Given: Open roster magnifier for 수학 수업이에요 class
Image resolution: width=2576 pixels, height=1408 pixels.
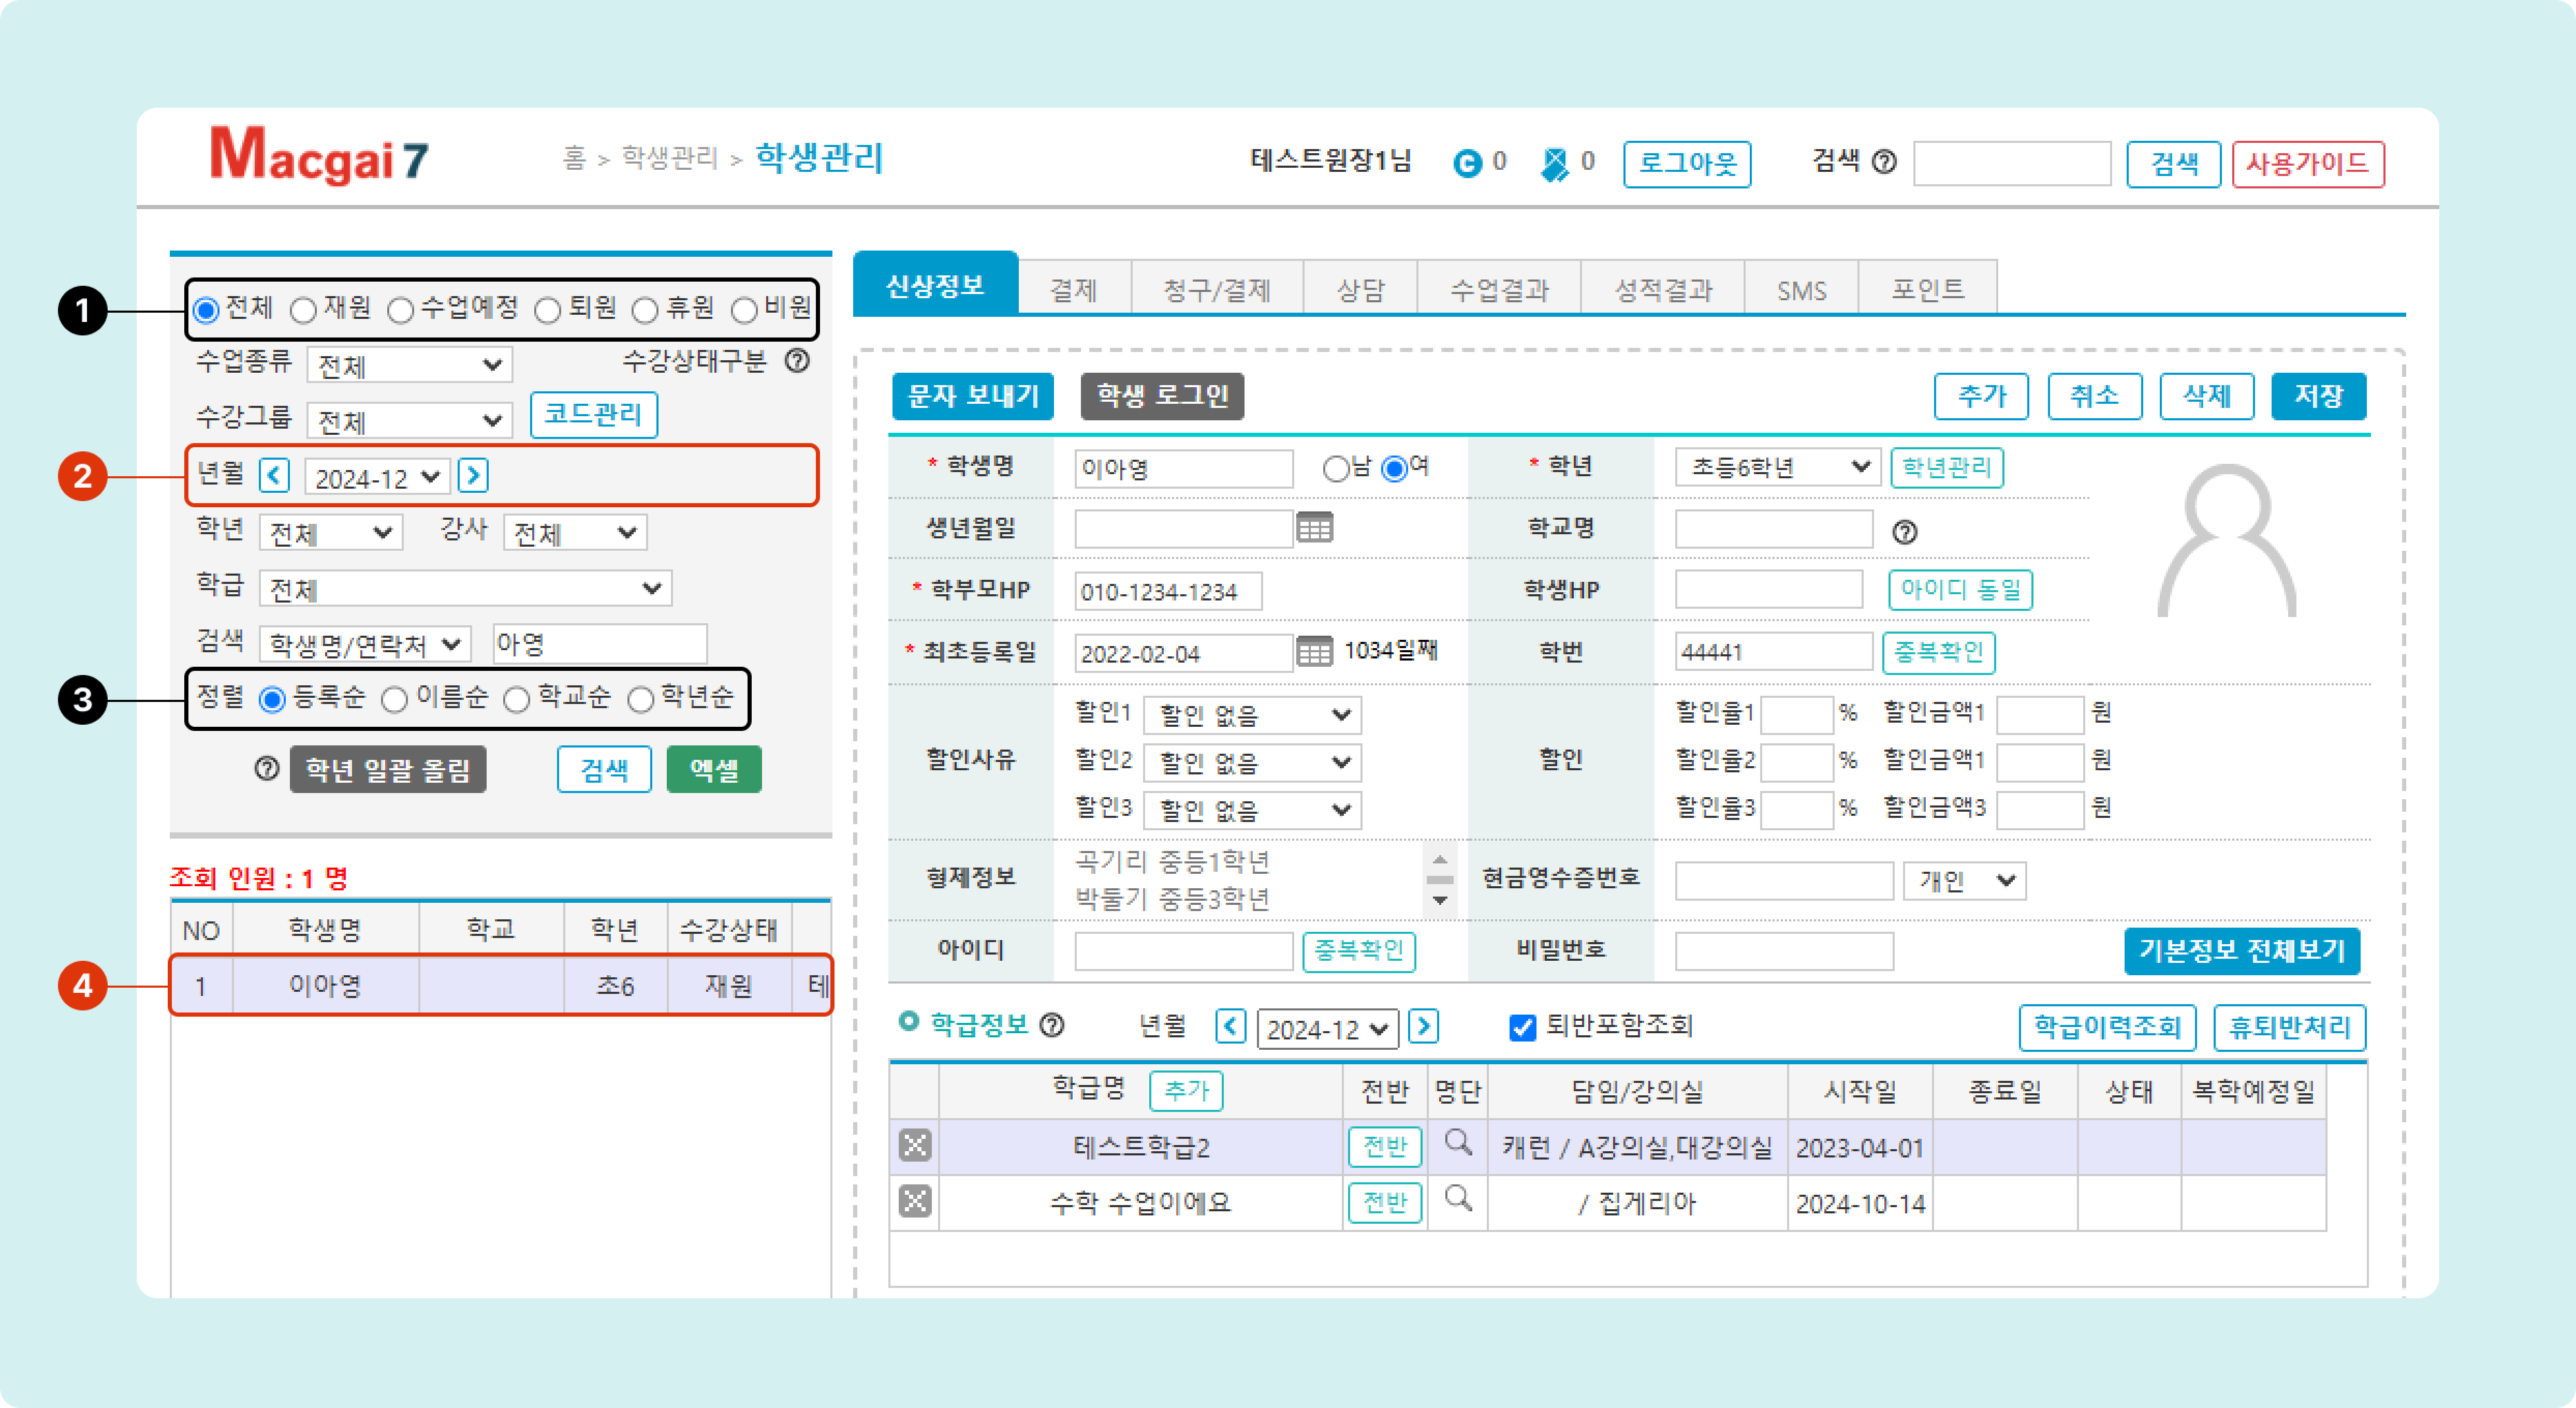Looking at the screenshot, I should pyautogui.click(x=1458, y=1198).
